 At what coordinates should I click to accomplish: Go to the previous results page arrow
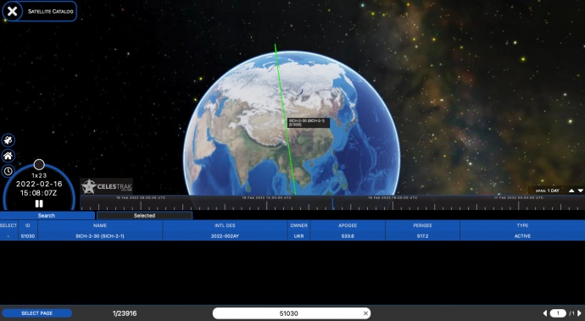click(544, 313)
